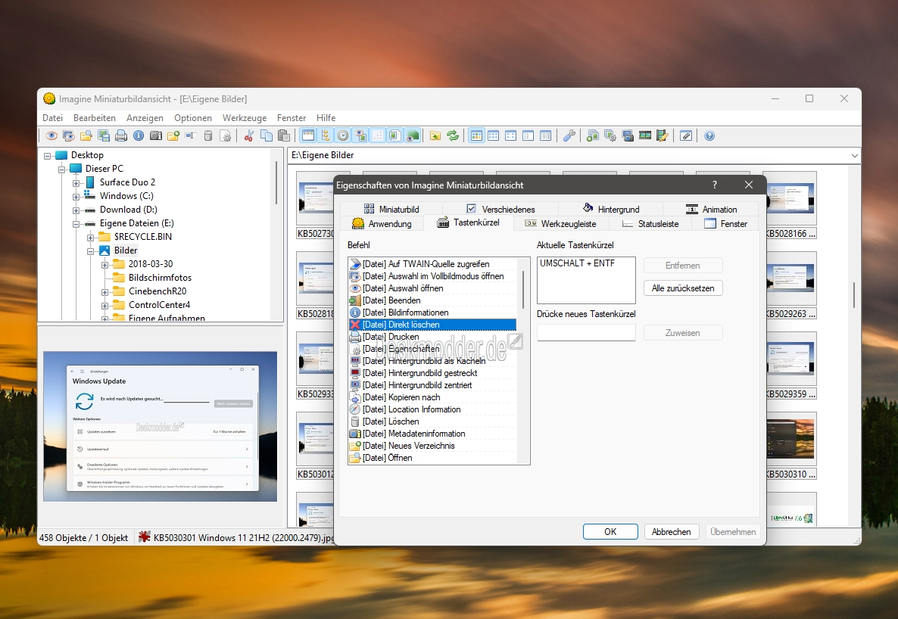Click the trash can delete toolbar icon

[208, 135]
